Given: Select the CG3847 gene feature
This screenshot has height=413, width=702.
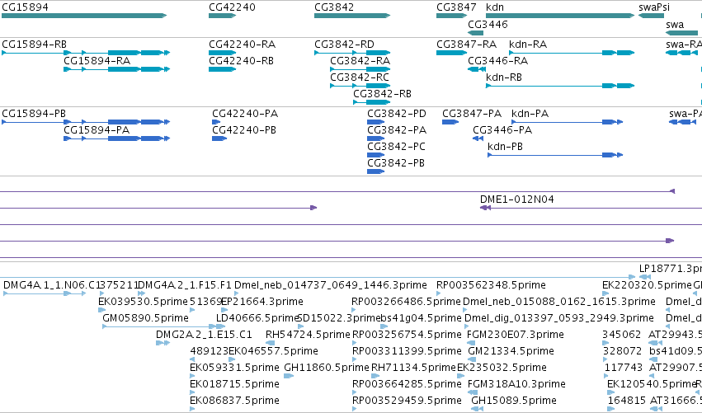Looking at the screenshot, I should pos(452,16).
